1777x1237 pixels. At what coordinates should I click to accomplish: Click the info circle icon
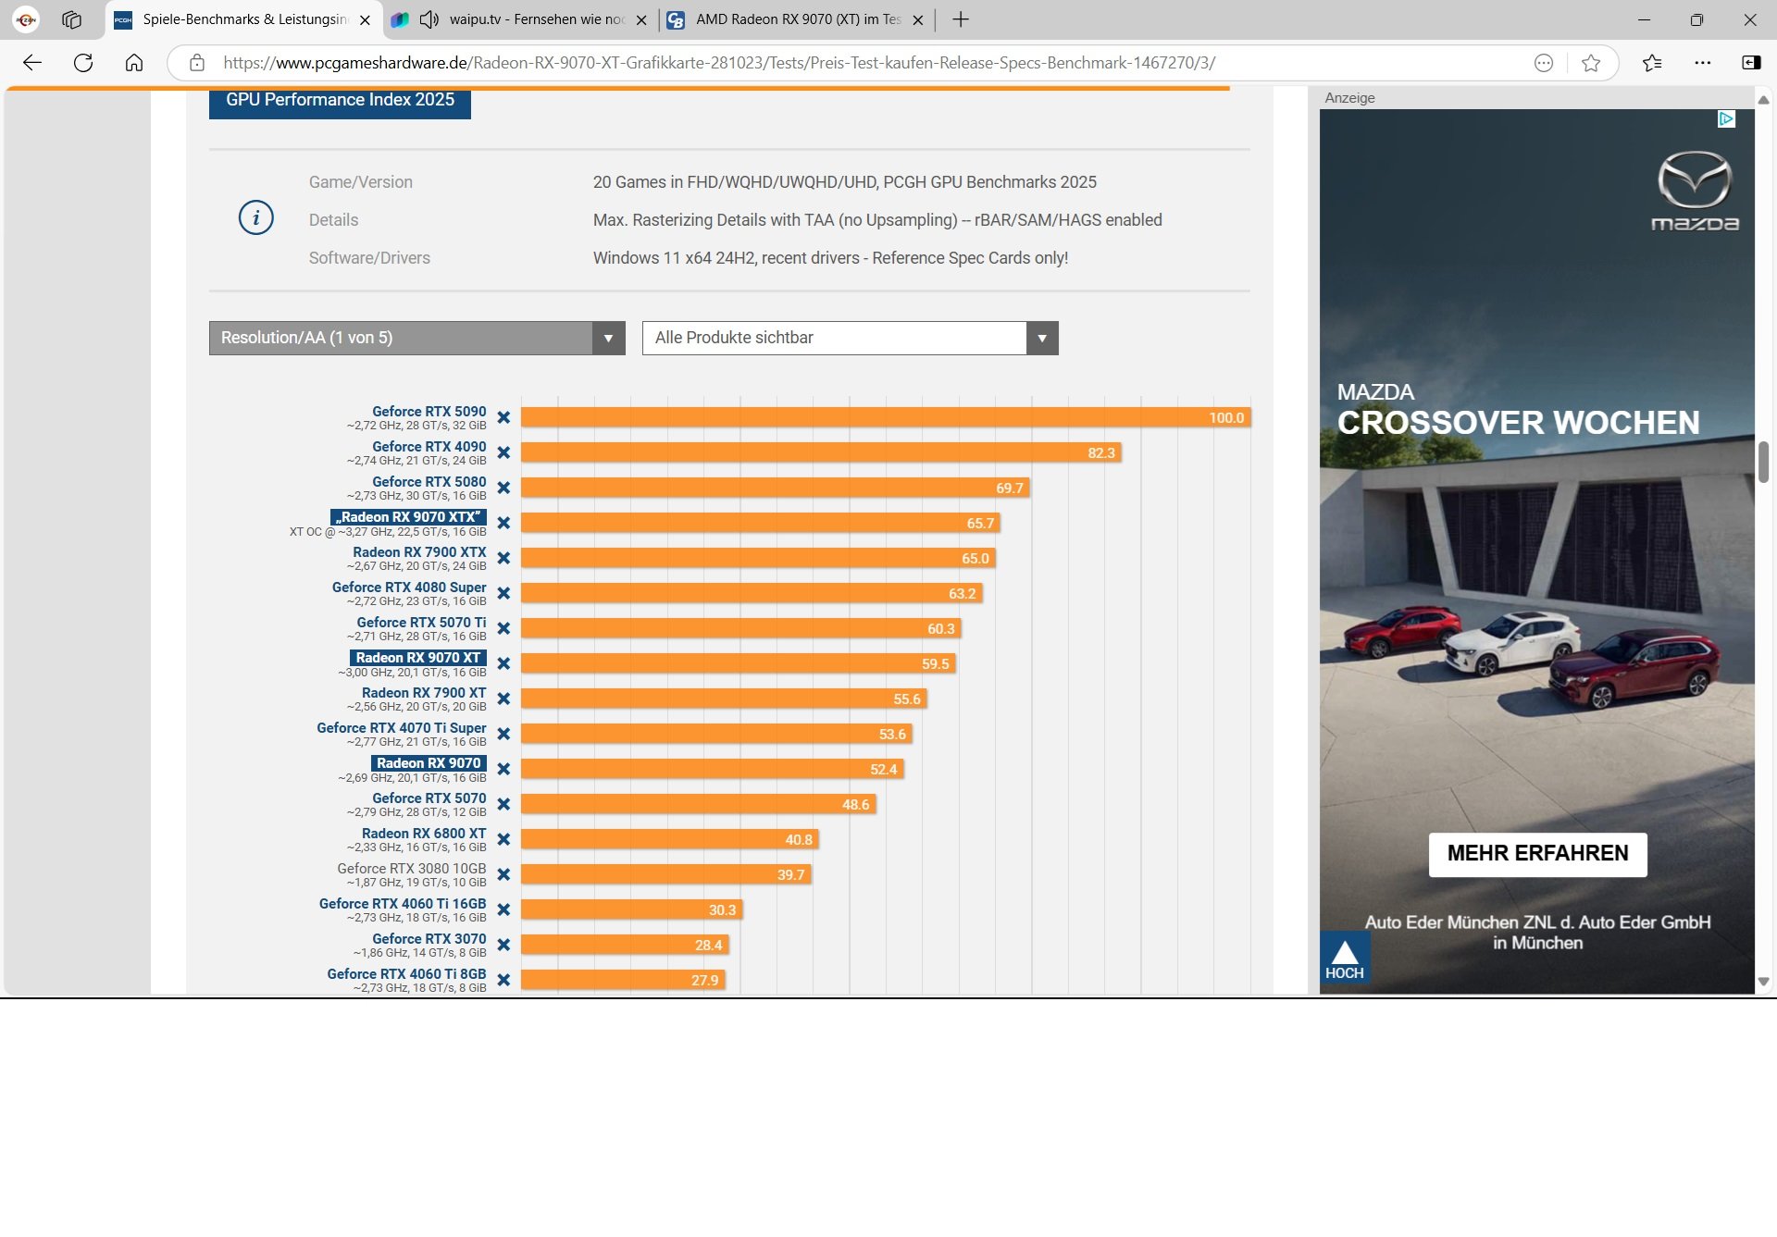[255, 218]
